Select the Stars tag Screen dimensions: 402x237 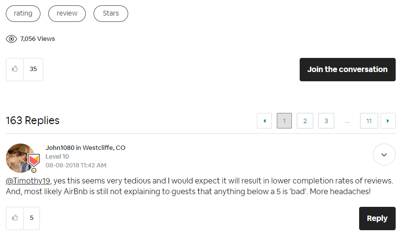tap(111, 14)
